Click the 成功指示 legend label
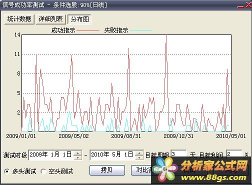This screenshot has width=252, height=185. coord(63,30)
